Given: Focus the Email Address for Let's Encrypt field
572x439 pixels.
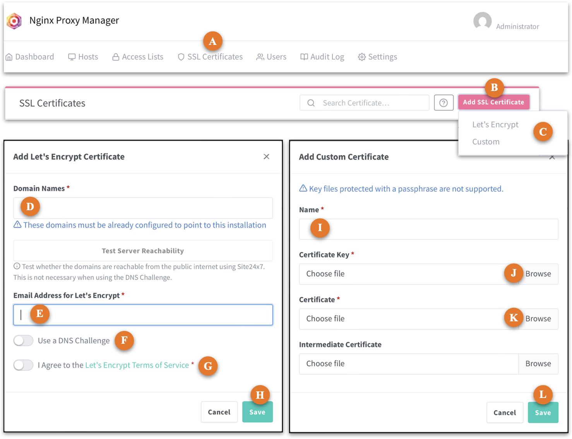Looking at the screenshot, I should point(143,315).
